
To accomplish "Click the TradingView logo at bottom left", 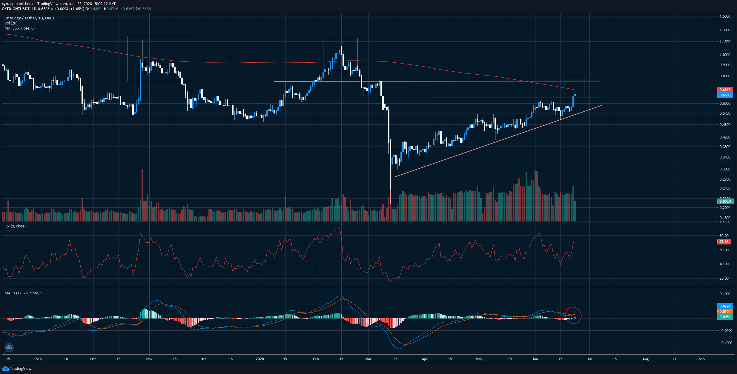I will [x=17, y=369].
